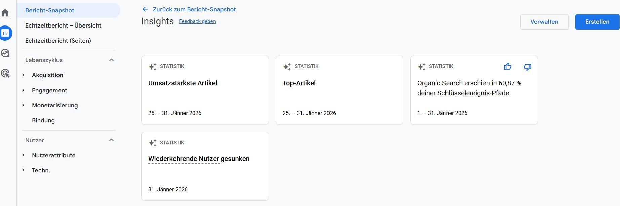Click the back arrow next to Zurück zum Bericht-Snapshot

click(x=145, y=9)
